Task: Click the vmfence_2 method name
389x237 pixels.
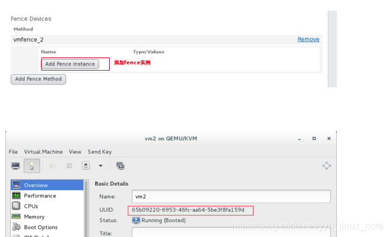Action: click(28, 39)
